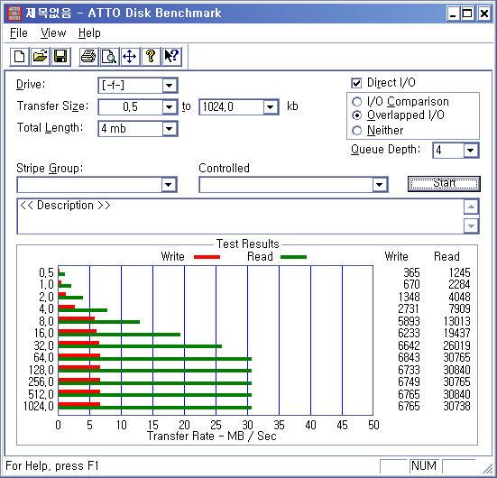
Task: Click the Test Results heading
Action: pos(247,244)
